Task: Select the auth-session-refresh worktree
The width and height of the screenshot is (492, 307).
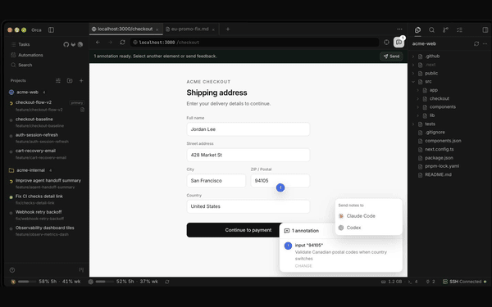Action: [x=47, y=138]
